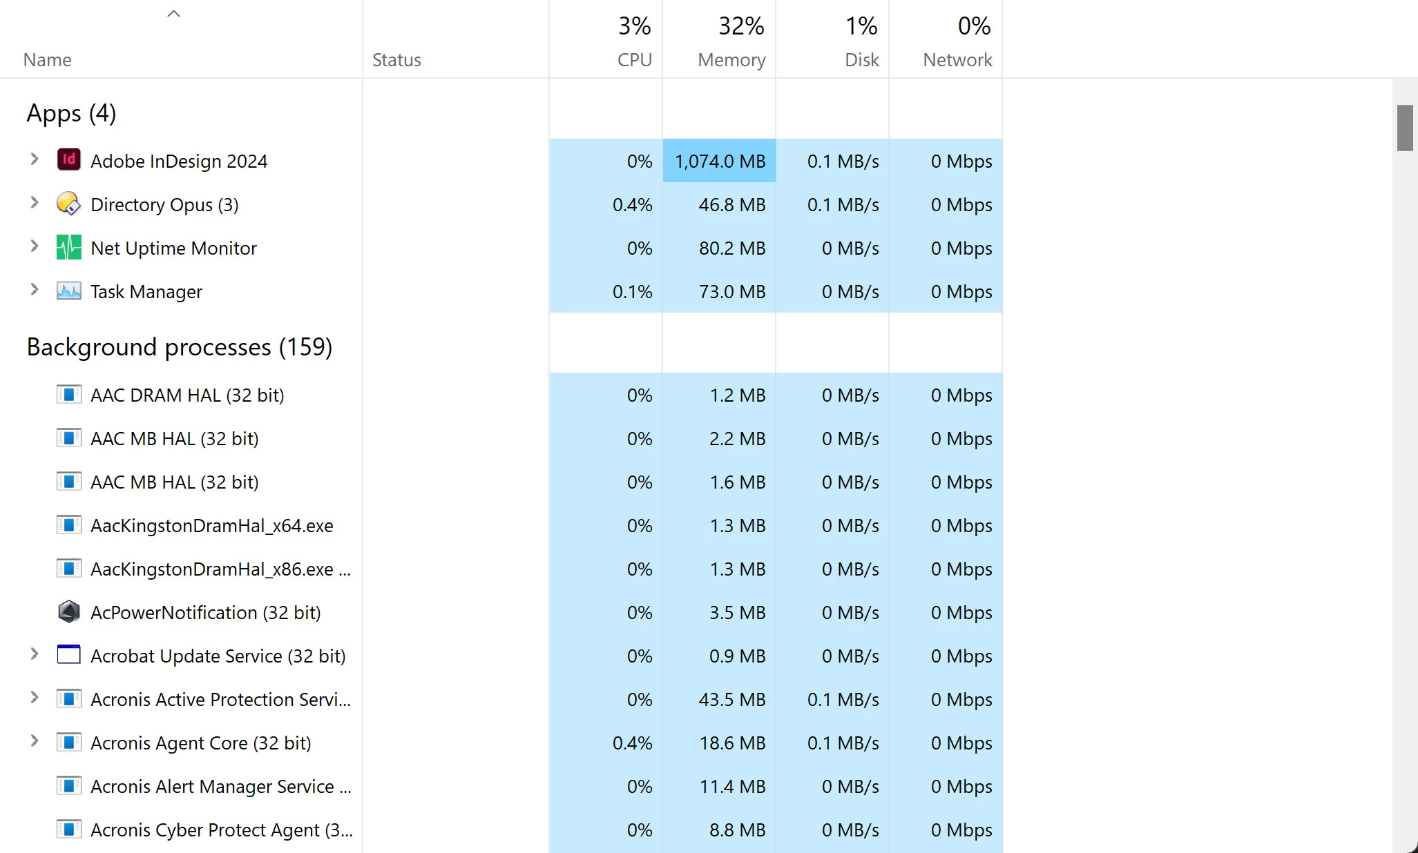The height and width of the screenshot is (853, 1418).
Task: Expand the Directory Opus (3) group
Action: (x=34, y=203)
